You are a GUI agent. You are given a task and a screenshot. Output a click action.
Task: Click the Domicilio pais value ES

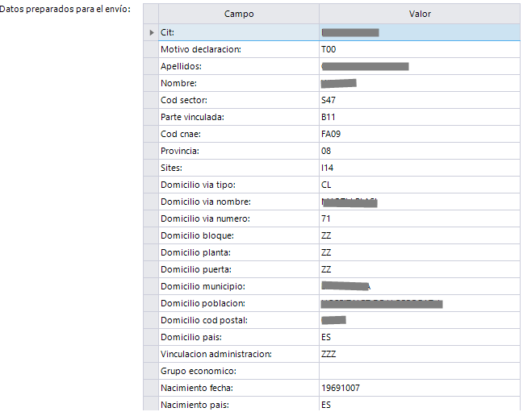click(x=326, y=337)
